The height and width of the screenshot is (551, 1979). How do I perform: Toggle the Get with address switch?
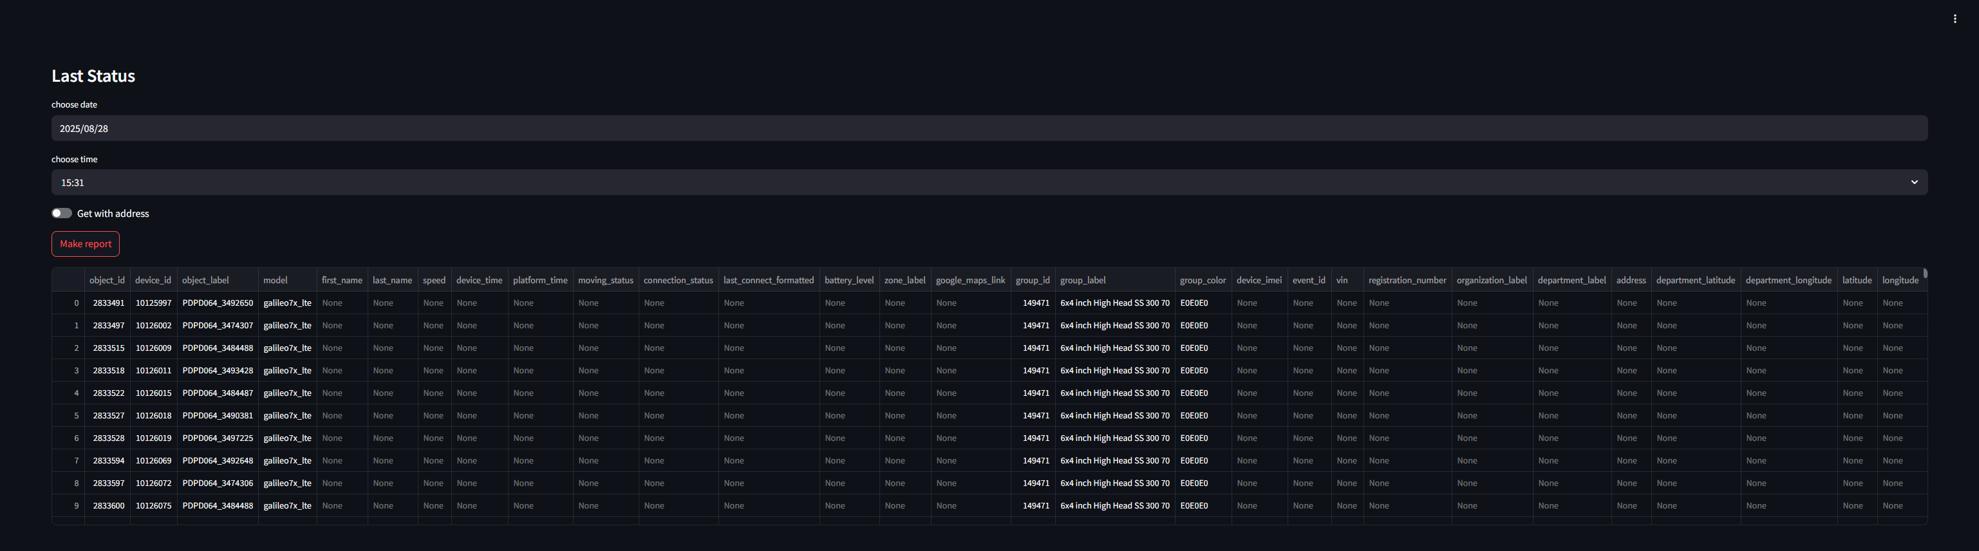coord(61,214)
